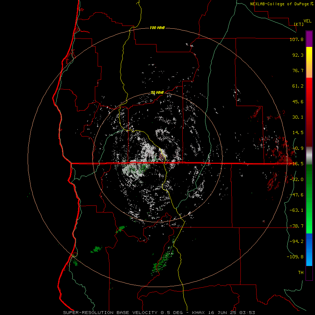
Task: Pick the gray near-zero segment of color bar
Action: point(309,155)
